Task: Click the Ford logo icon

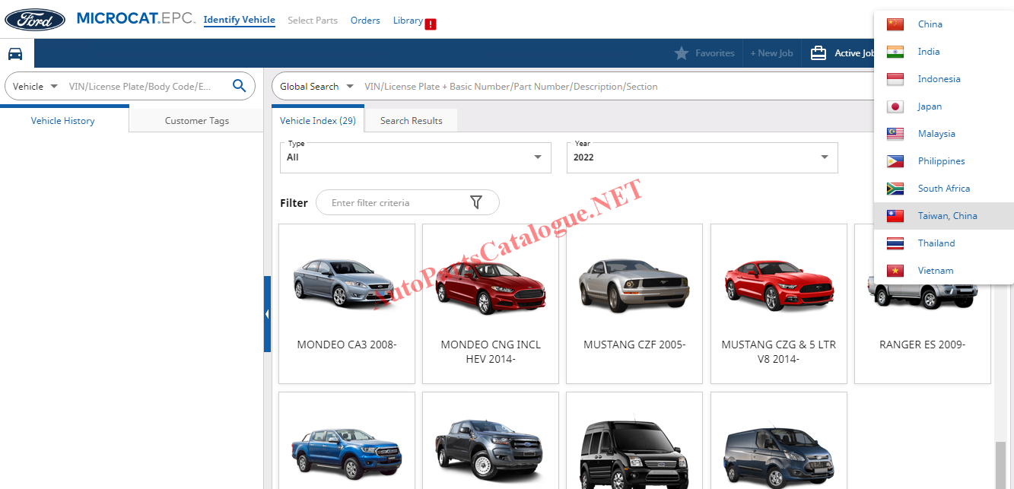Action: (35, 20)
